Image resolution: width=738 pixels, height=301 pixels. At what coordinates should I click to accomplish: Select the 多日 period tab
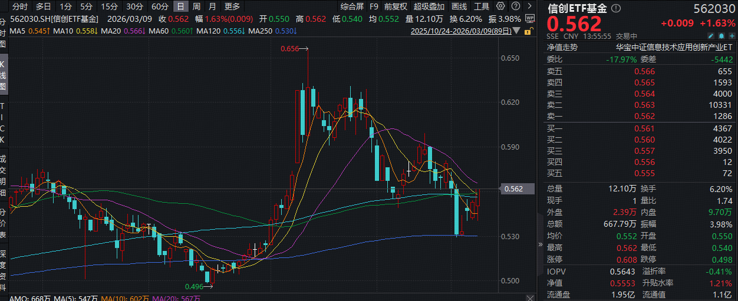click(43, 6)
